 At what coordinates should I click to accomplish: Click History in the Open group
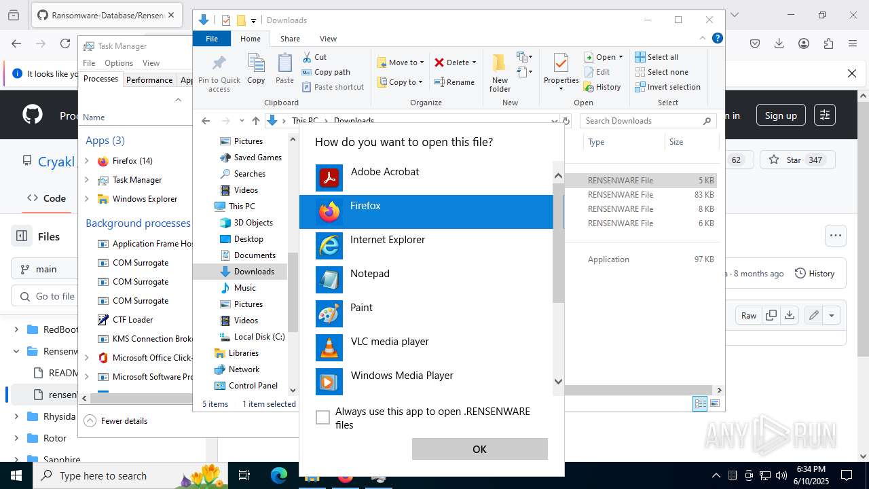[x=602, y=87]
